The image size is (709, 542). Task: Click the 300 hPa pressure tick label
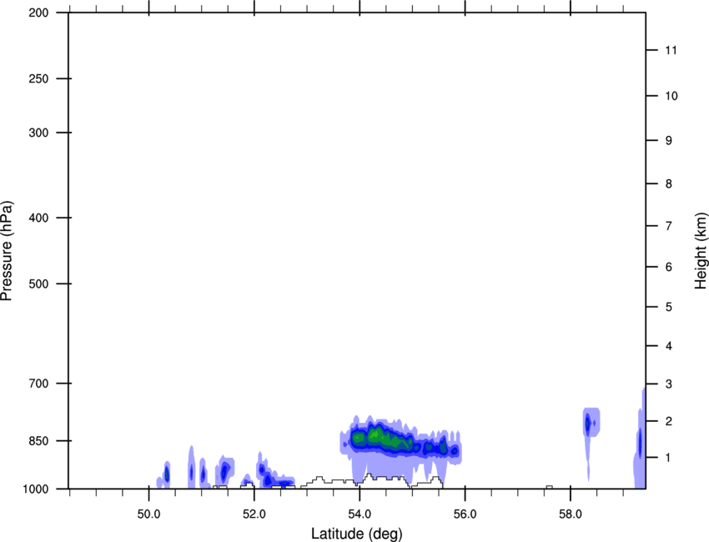(x=41, y=133)
